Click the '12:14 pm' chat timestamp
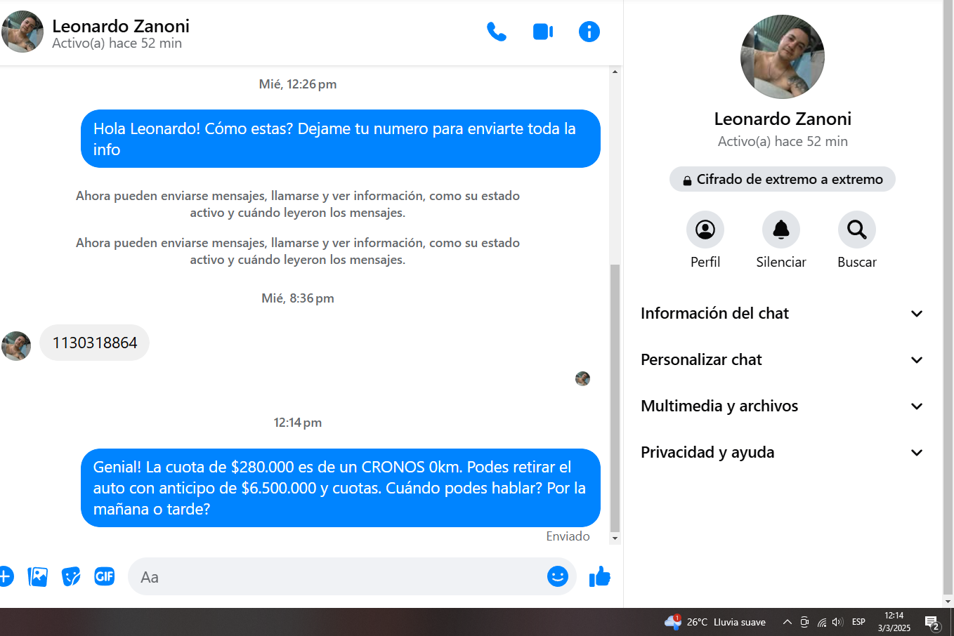 (298, 423)
